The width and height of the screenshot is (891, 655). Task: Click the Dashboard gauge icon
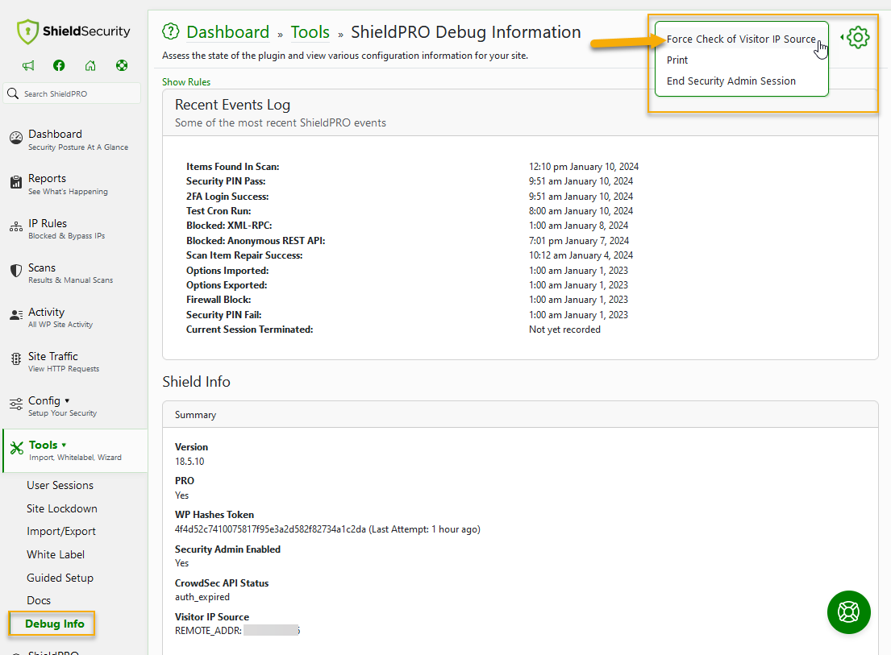point(16,137)
